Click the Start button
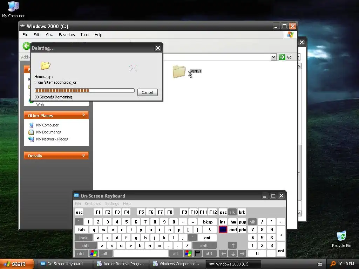359x269 pixels. [x=17, y=264]
